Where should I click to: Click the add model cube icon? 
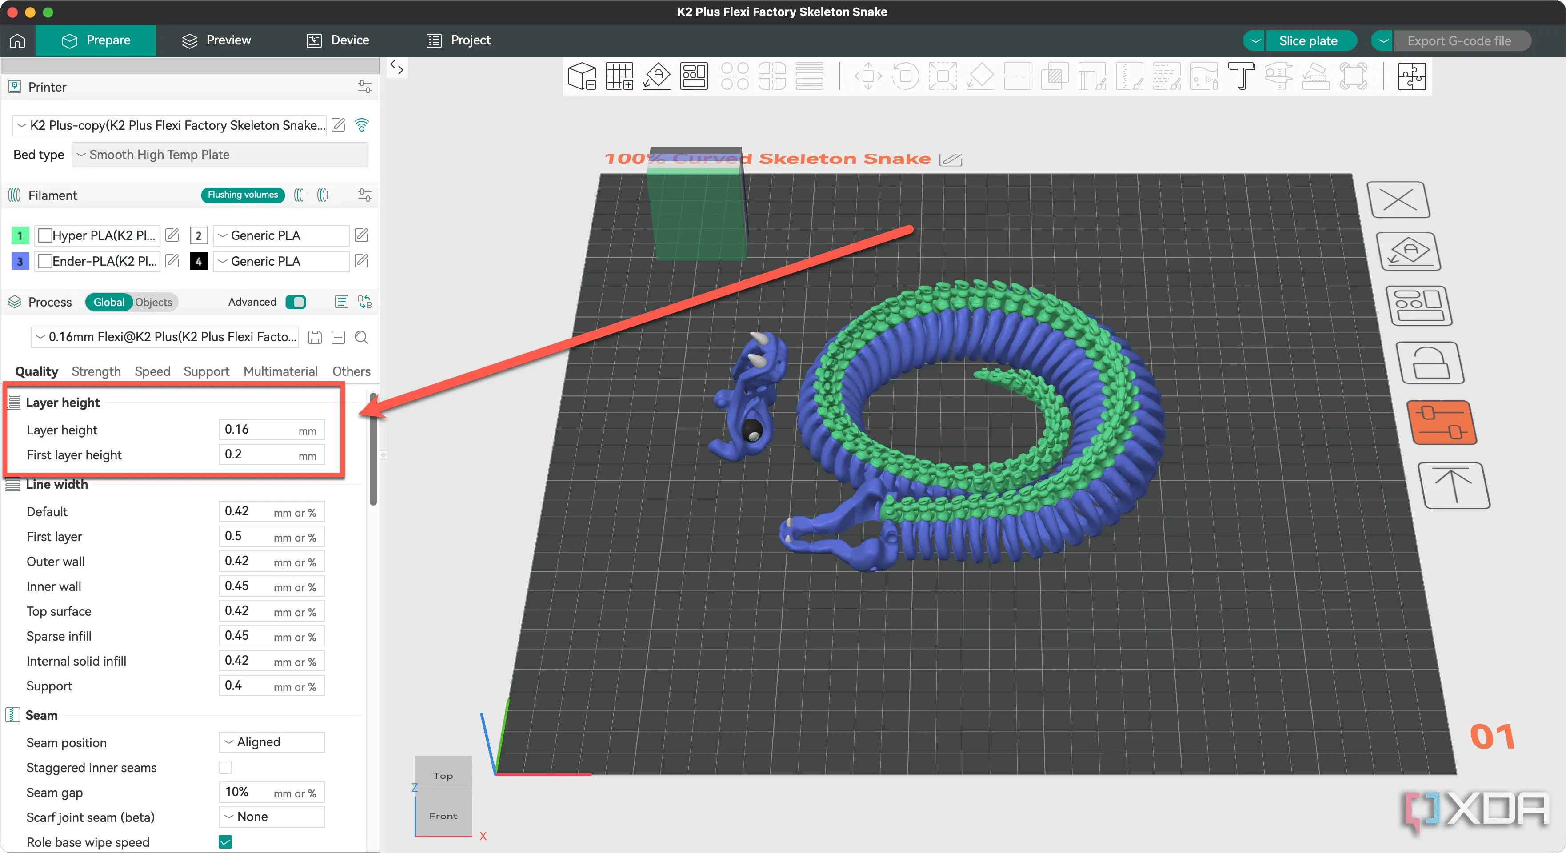582,76
